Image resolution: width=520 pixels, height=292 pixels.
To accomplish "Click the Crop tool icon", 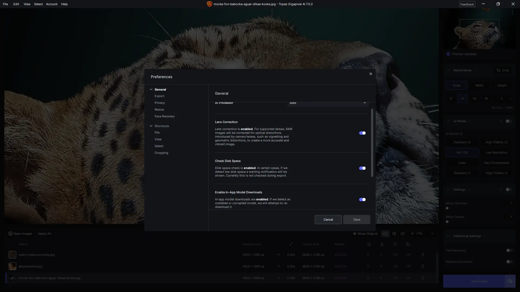I will click(x=498, y=70).
